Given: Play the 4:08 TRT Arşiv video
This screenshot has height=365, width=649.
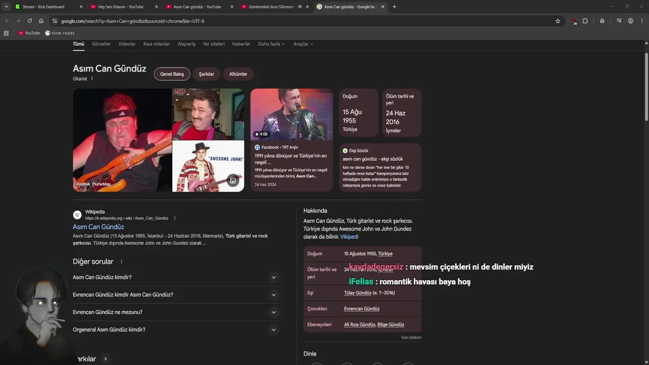Looking at the screenshot, I should (x=292, y=115).
